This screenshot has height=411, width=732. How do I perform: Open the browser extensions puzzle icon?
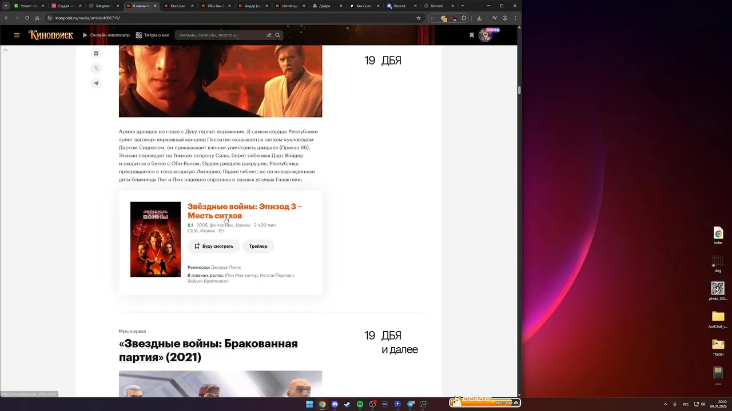pyautogui.click(x=464, y=18)
